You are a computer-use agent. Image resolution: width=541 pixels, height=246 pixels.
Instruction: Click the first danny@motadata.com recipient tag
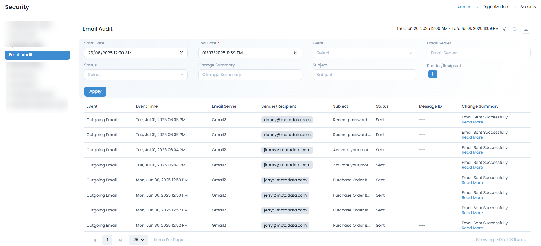[287, 120]
